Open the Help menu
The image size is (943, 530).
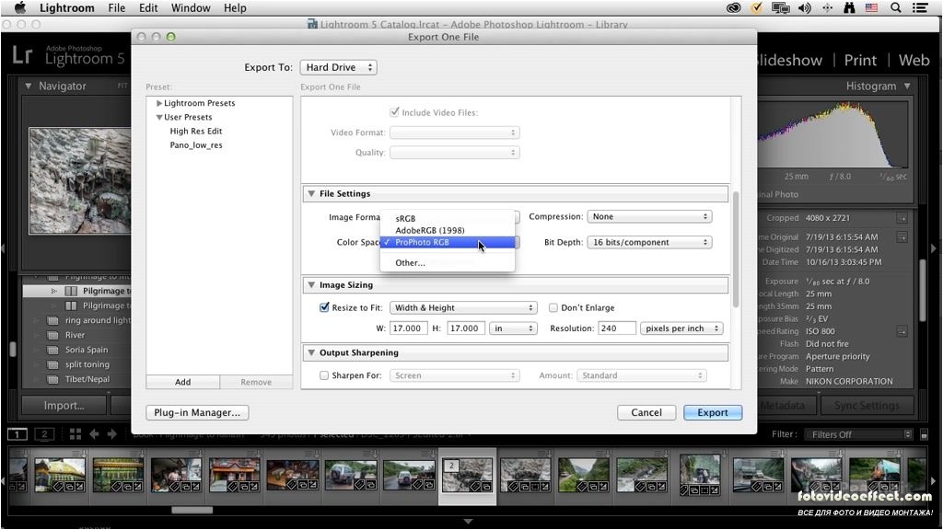tap(235, 7)
